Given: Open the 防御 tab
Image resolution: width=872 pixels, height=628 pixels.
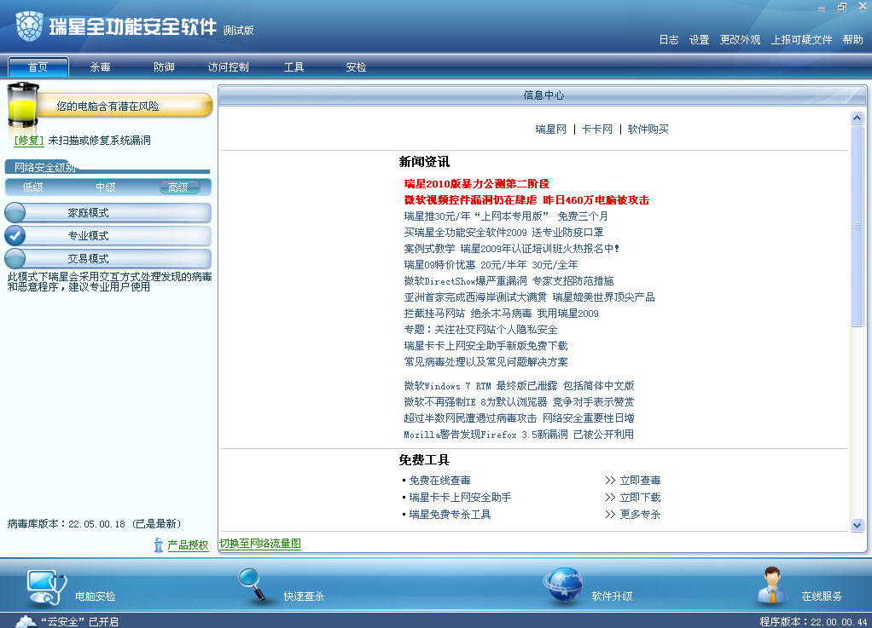Looking at the screenshot, I should [x=164, y=67].
